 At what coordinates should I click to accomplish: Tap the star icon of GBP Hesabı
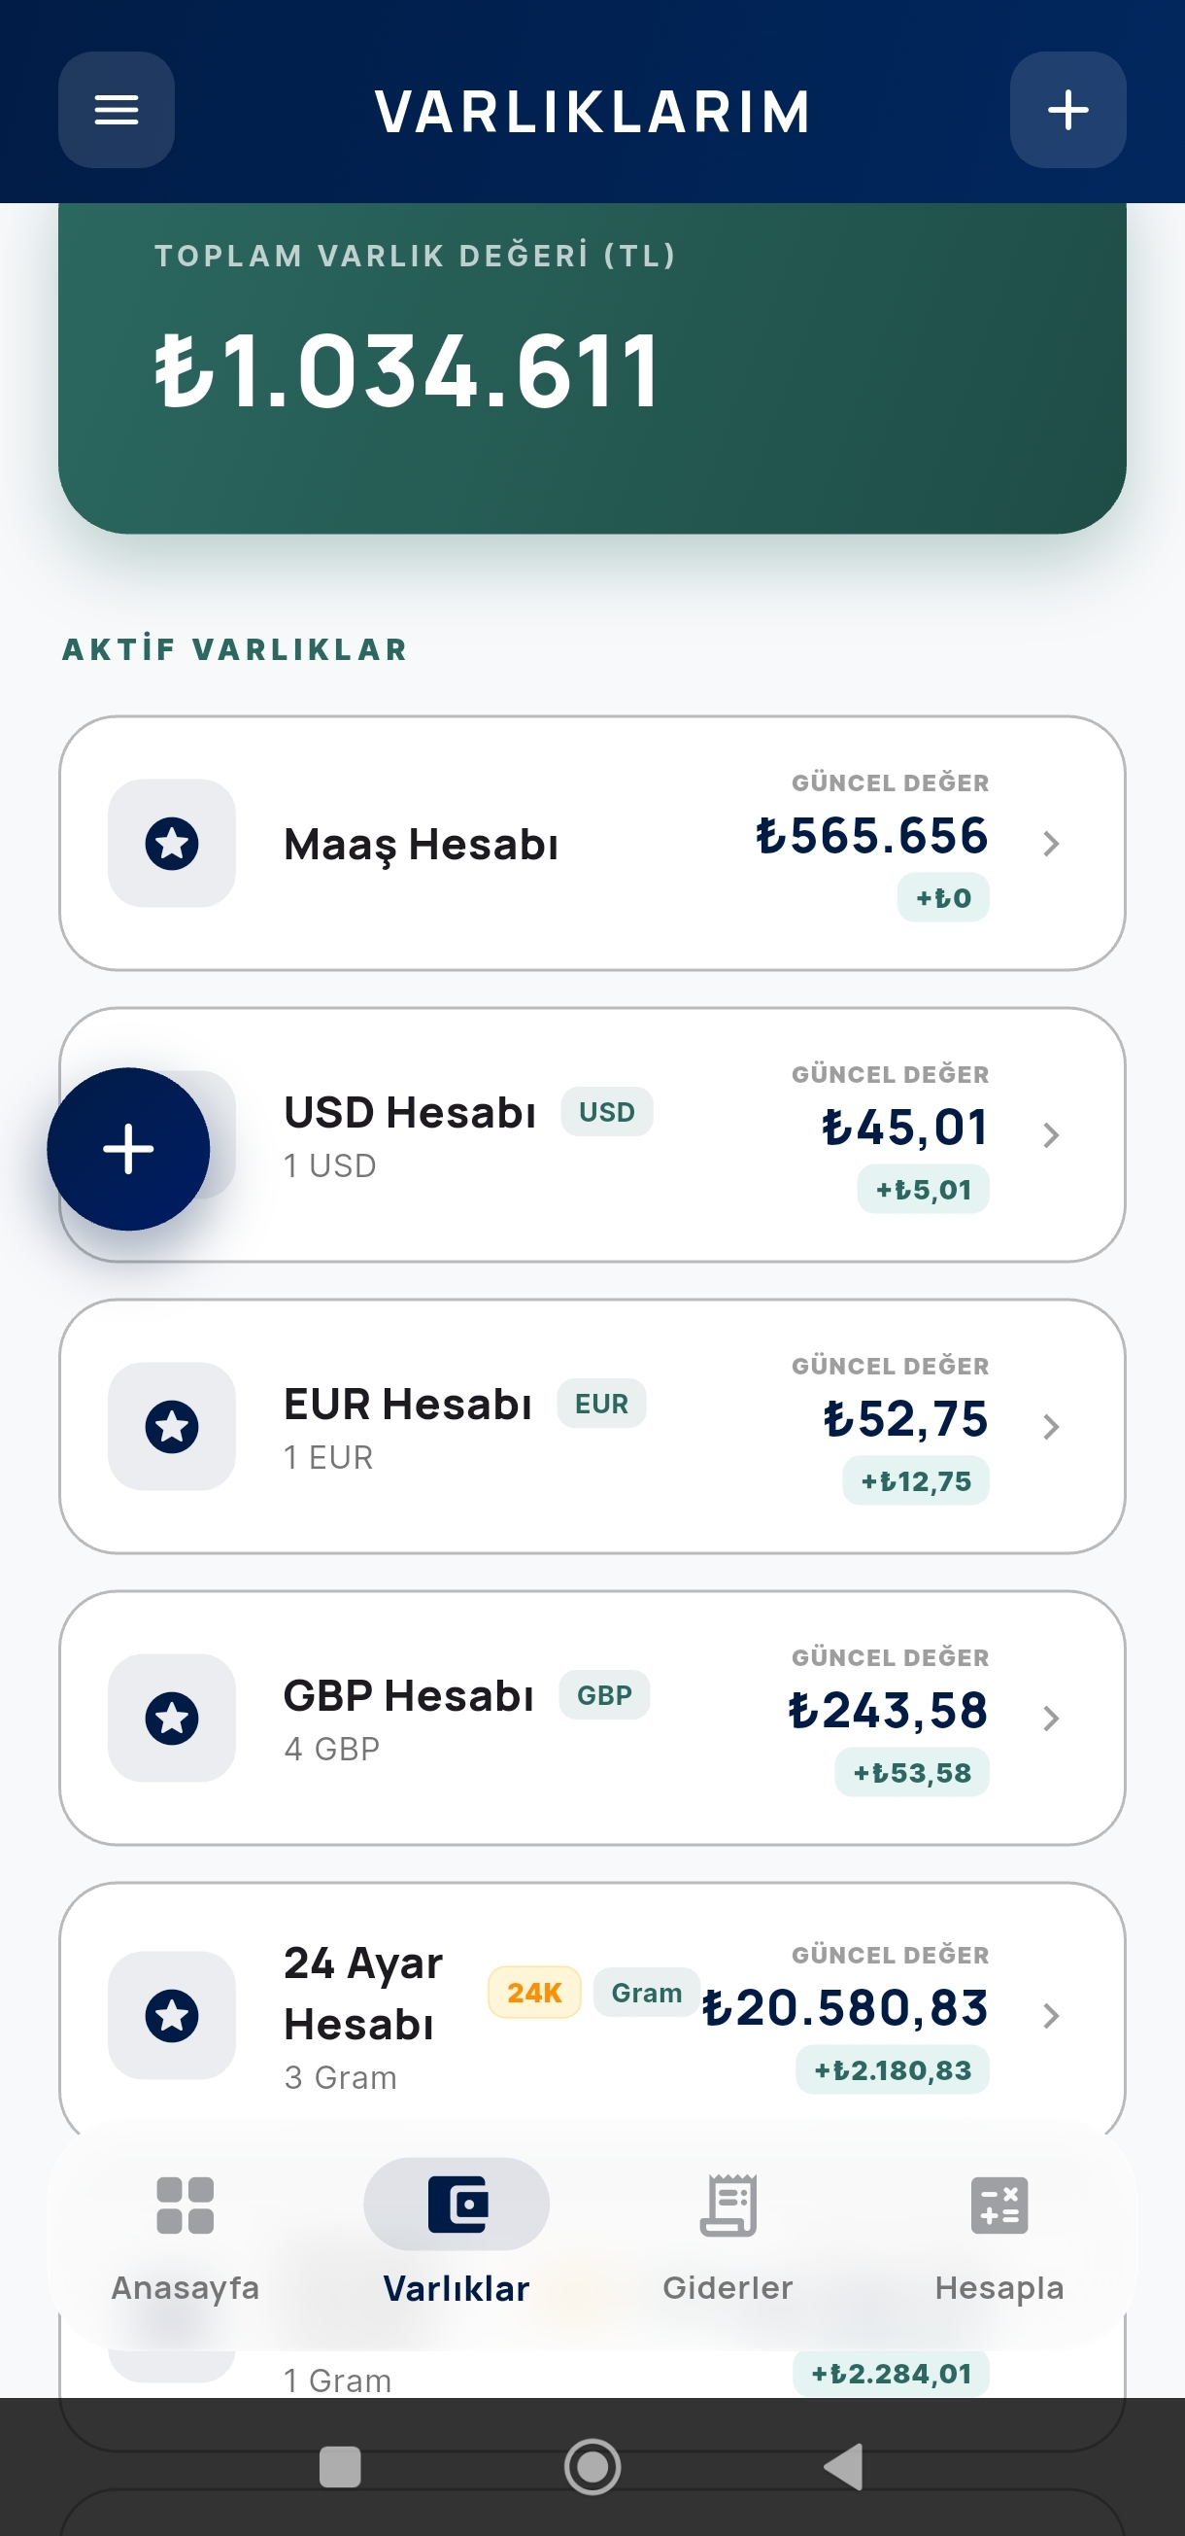pyautogui.click(x=172, y=1717)
